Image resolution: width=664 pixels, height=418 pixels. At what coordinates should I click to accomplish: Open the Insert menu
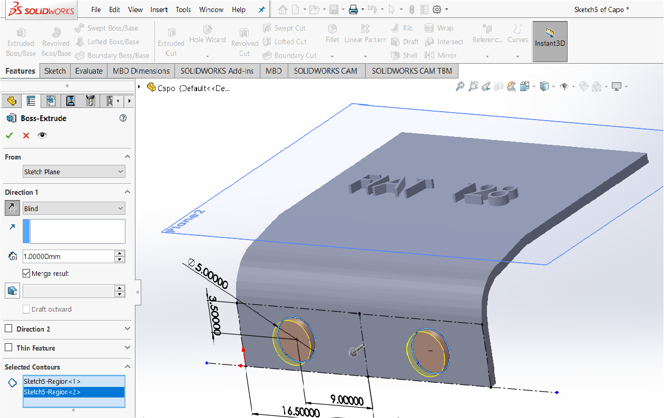tap(159, 9)
